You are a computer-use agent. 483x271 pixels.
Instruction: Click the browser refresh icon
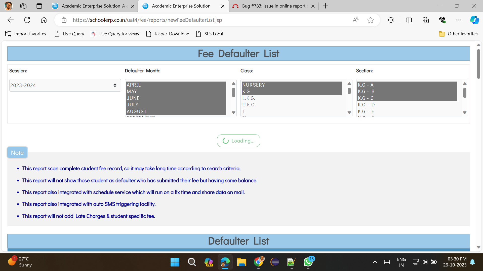coord(27,20)
